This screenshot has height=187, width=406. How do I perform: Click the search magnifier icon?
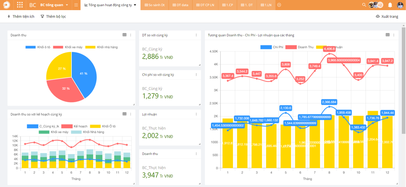coord(364,5)
